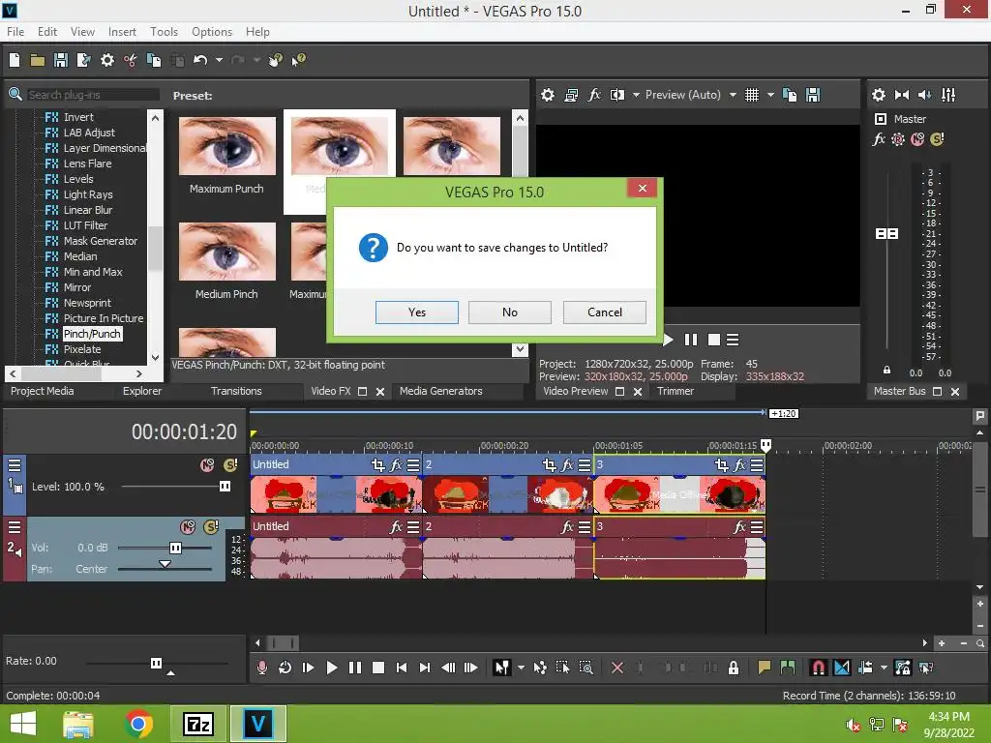This screenshot has height=743, width=991.
Task: Switch to the Media Generators tab
Action: [440, 391]
